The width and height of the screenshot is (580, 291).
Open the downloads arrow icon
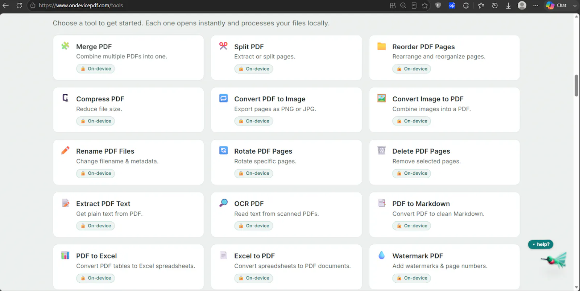tap(508, 5)
